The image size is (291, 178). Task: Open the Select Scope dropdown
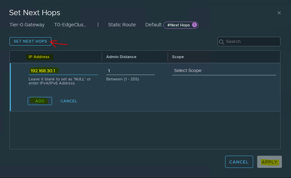pos(224,71)
